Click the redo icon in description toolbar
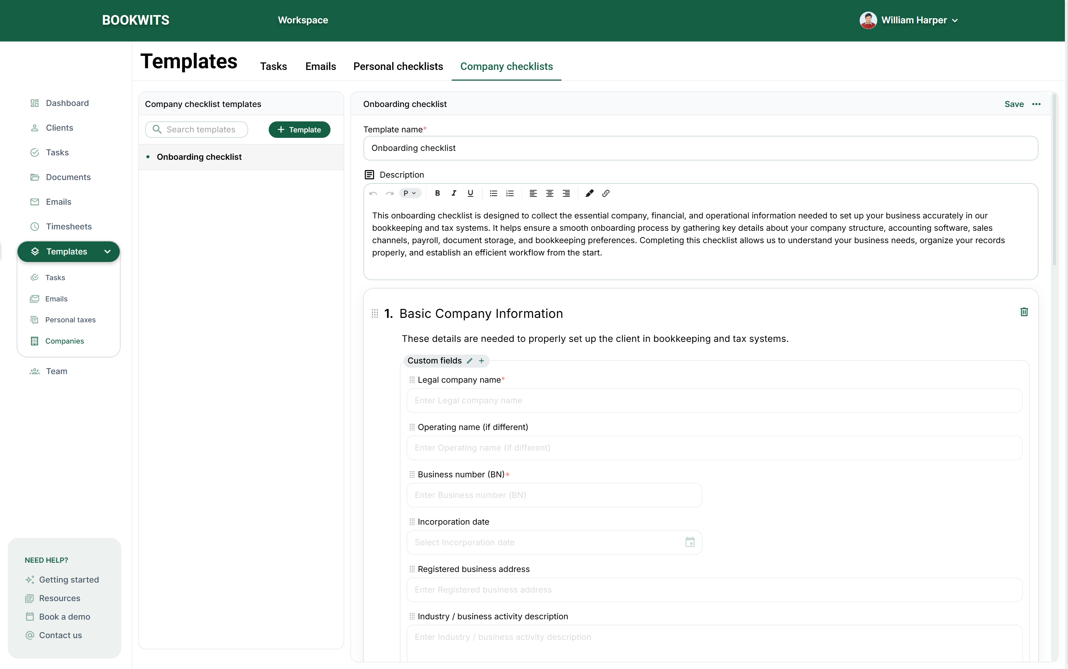This screenshot has width=1068, height=669. pos(390,193)
